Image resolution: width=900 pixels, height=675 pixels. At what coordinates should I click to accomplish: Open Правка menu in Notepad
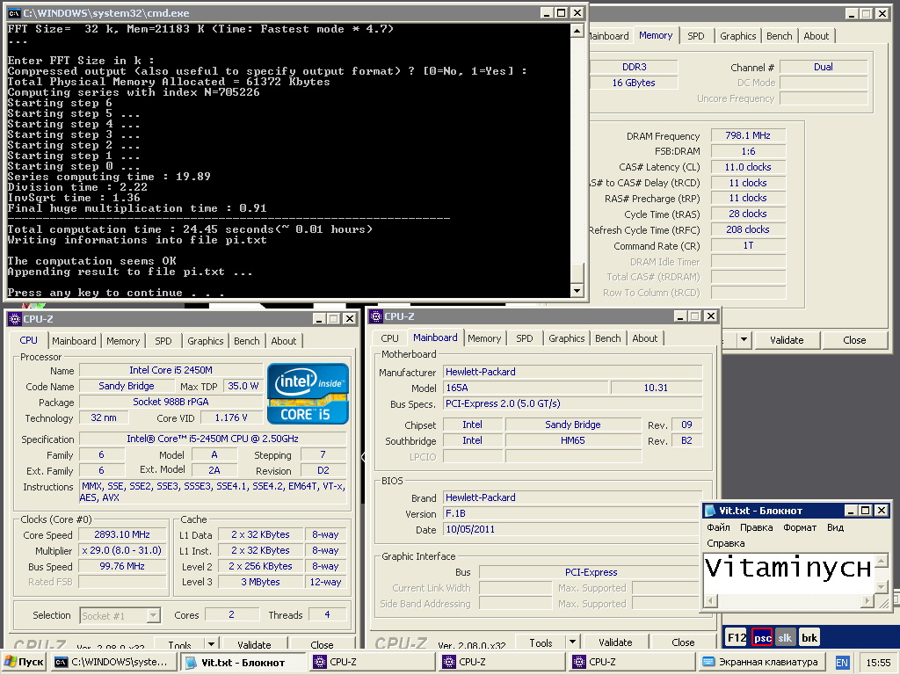click(756, 527)
